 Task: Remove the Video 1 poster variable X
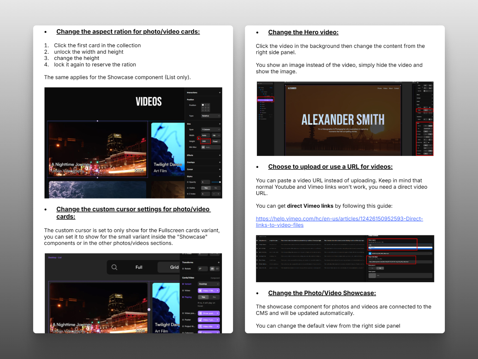[217, 320]
